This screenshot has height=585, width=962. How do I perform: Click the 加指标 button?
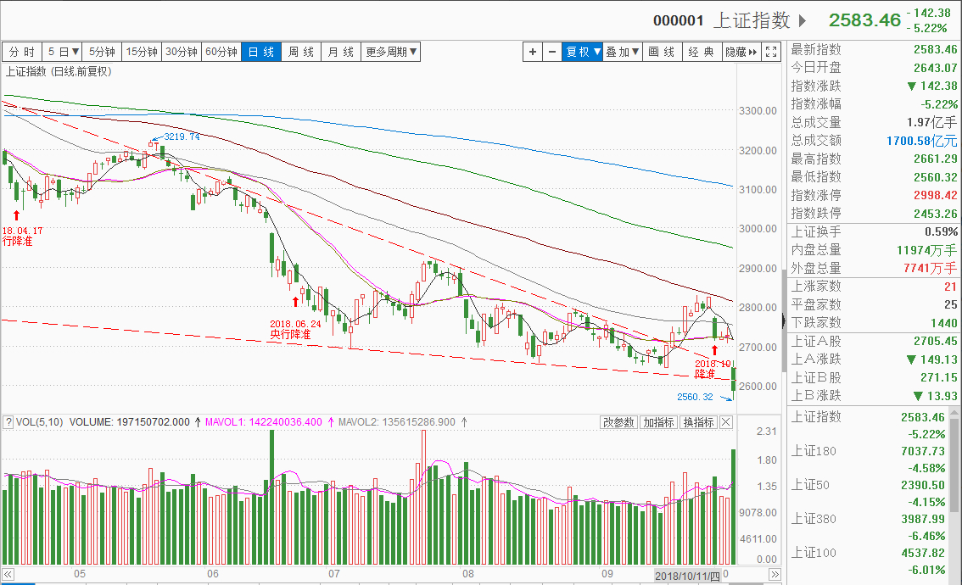pyautogui.click(x=658, y=422)
